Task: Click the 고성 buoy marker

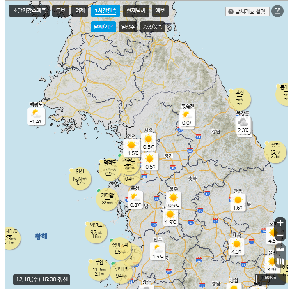Action: pyautogui.click(x=240, y=99)
